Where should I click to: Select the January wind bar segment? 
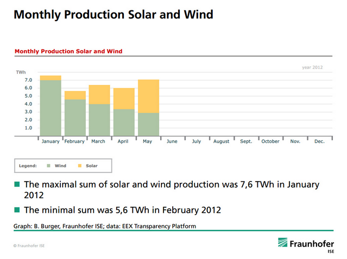pyautogui.click(x=50, y=108)
